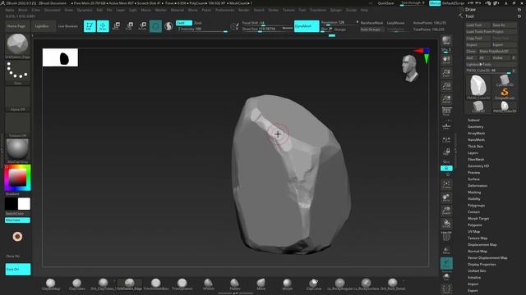The height and width of the screenshot is (295, 526).
Task: Select the Move brush in bottom shelf
Action: tap(261, 284)
